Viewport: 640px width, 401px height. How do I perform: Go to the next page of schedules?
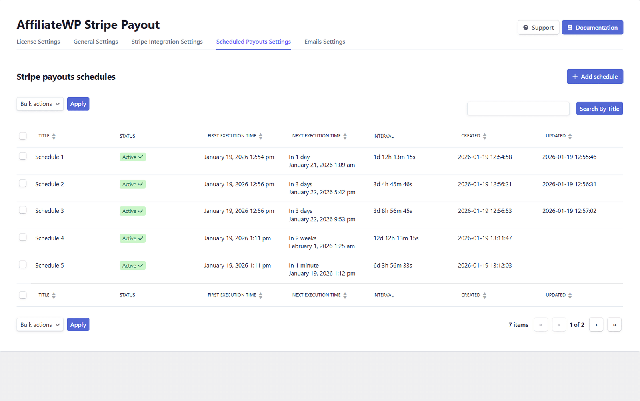tap(596, 325)
